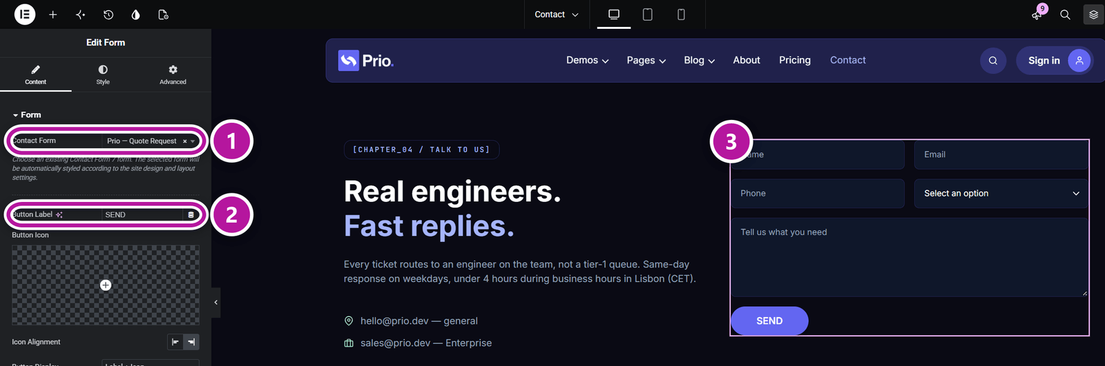
Task: Open What's New notifications with badge 9
Action: pyautogui.click(x=1038, y=14)
